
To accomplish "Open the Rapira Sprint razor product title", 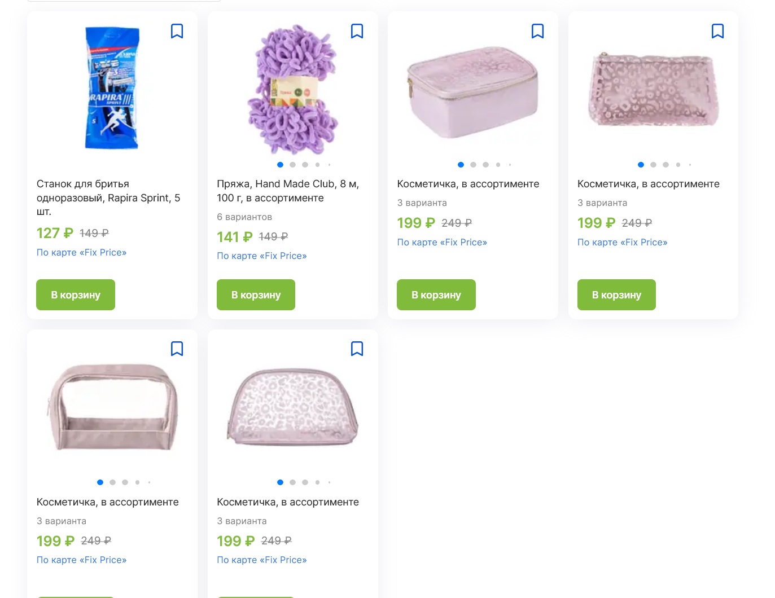I will tap(108, 197).
